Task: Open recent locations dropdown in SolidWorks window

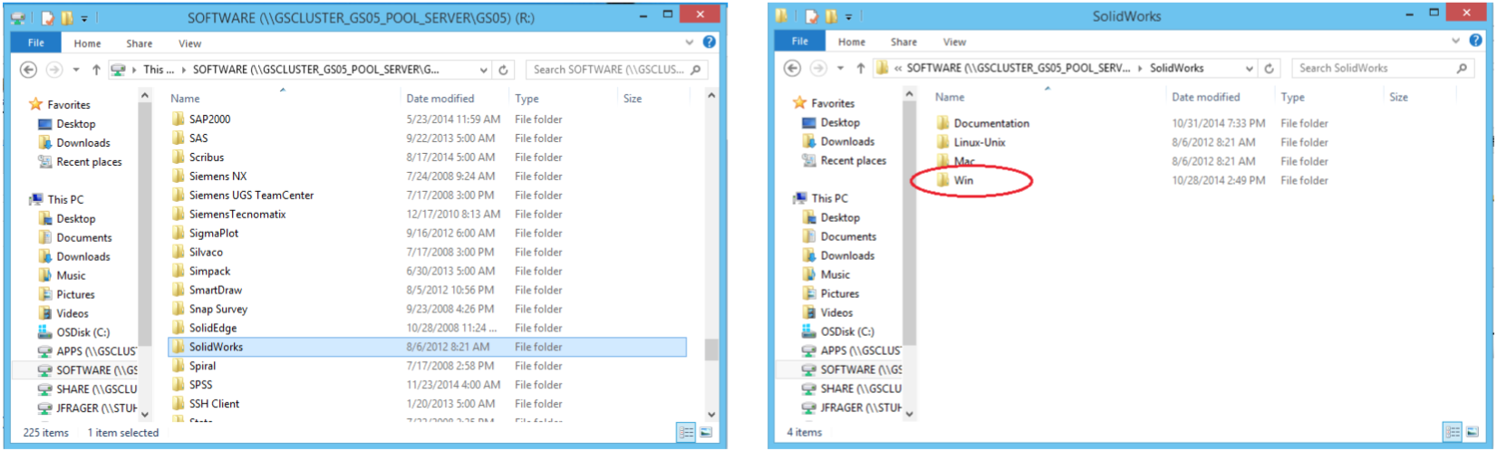Action: click(x=840, y=69)
